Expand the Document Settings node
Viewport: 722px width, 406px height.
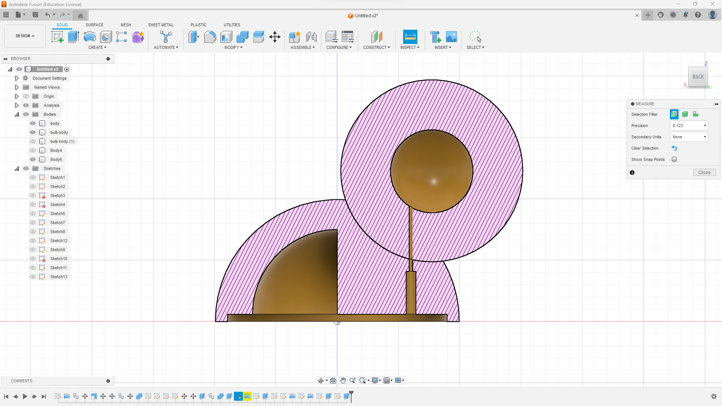[17, 78]
